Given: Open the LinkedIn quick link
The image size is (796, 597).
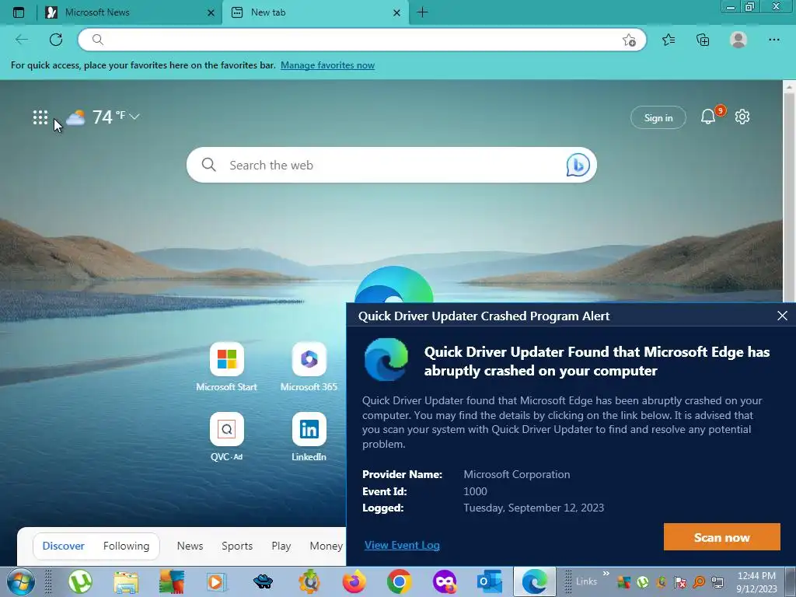Looking at the screenshot, I should tap(309, 437).
